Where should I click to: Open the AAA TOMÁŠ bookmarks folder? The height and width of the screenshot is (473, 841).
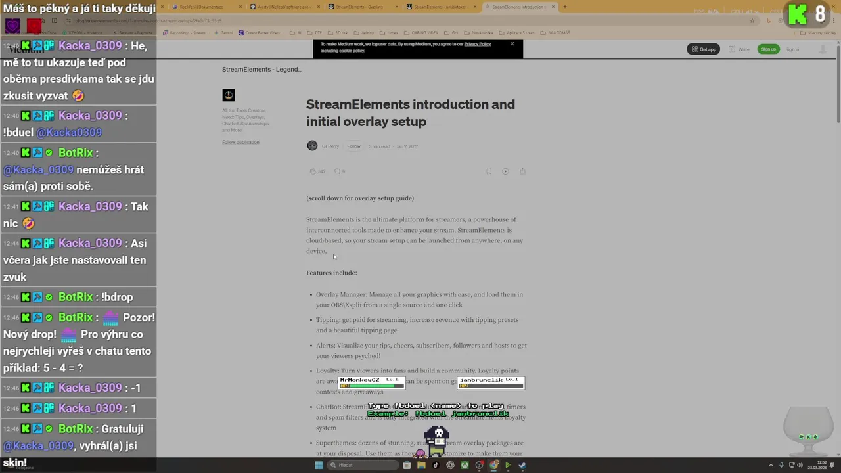555,32
